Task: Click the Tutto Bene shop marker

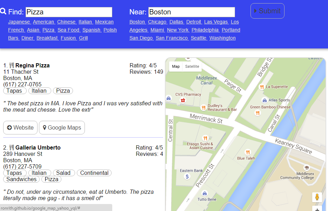Action: [x=205, y=193]
